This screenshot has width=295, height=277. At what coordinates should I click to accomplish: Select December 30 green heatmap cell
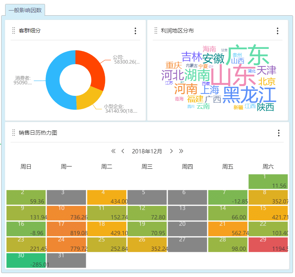coord(26,260)
